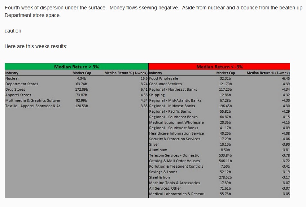The image size is (306, 207).
Task: Click the Aluminum industry label
Action: pos(158,150)
